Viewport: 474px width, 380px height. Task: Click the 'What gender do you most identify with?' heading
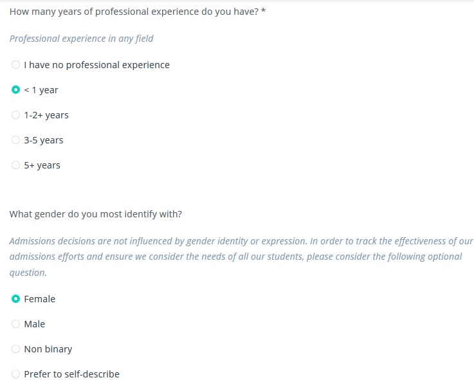[96, 214]
